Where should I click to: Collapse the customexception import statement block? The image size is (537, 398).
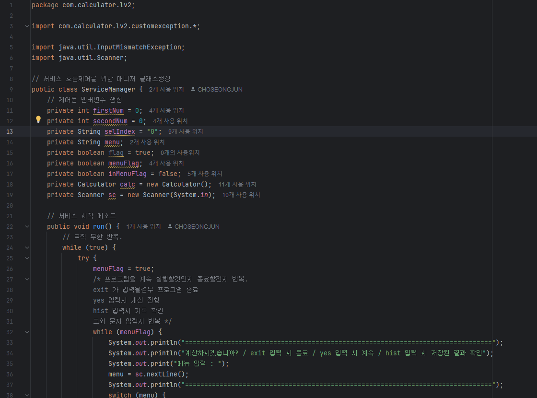coord(27,26)
